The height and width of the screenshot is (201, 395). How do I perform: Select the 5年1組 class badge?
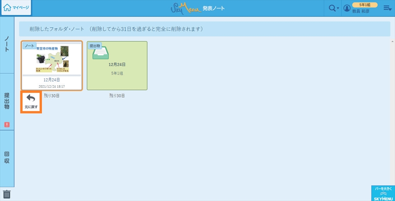(365, 5)
